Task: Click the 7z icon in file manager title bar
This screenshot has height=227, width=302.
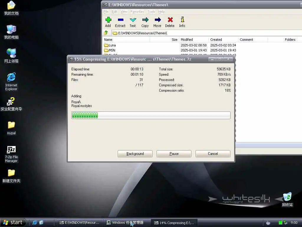Action: click(105, 5)
